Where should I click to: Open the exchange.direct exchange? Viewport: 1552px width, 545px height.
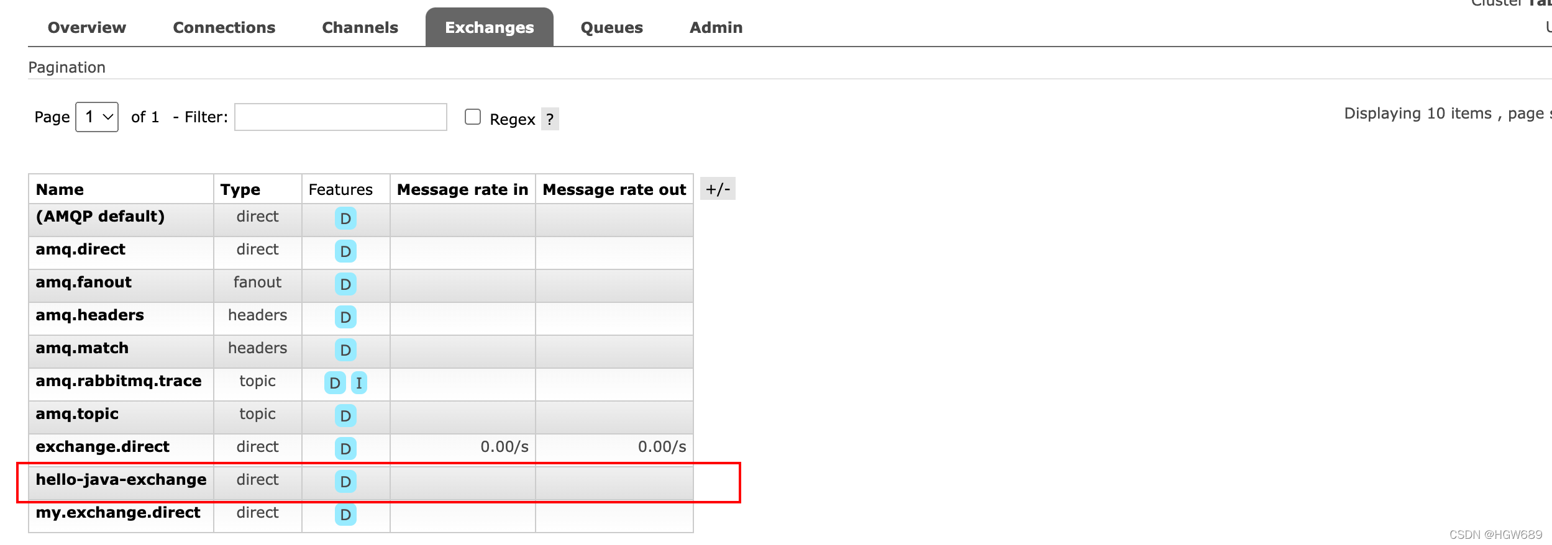tap(103, 446)
